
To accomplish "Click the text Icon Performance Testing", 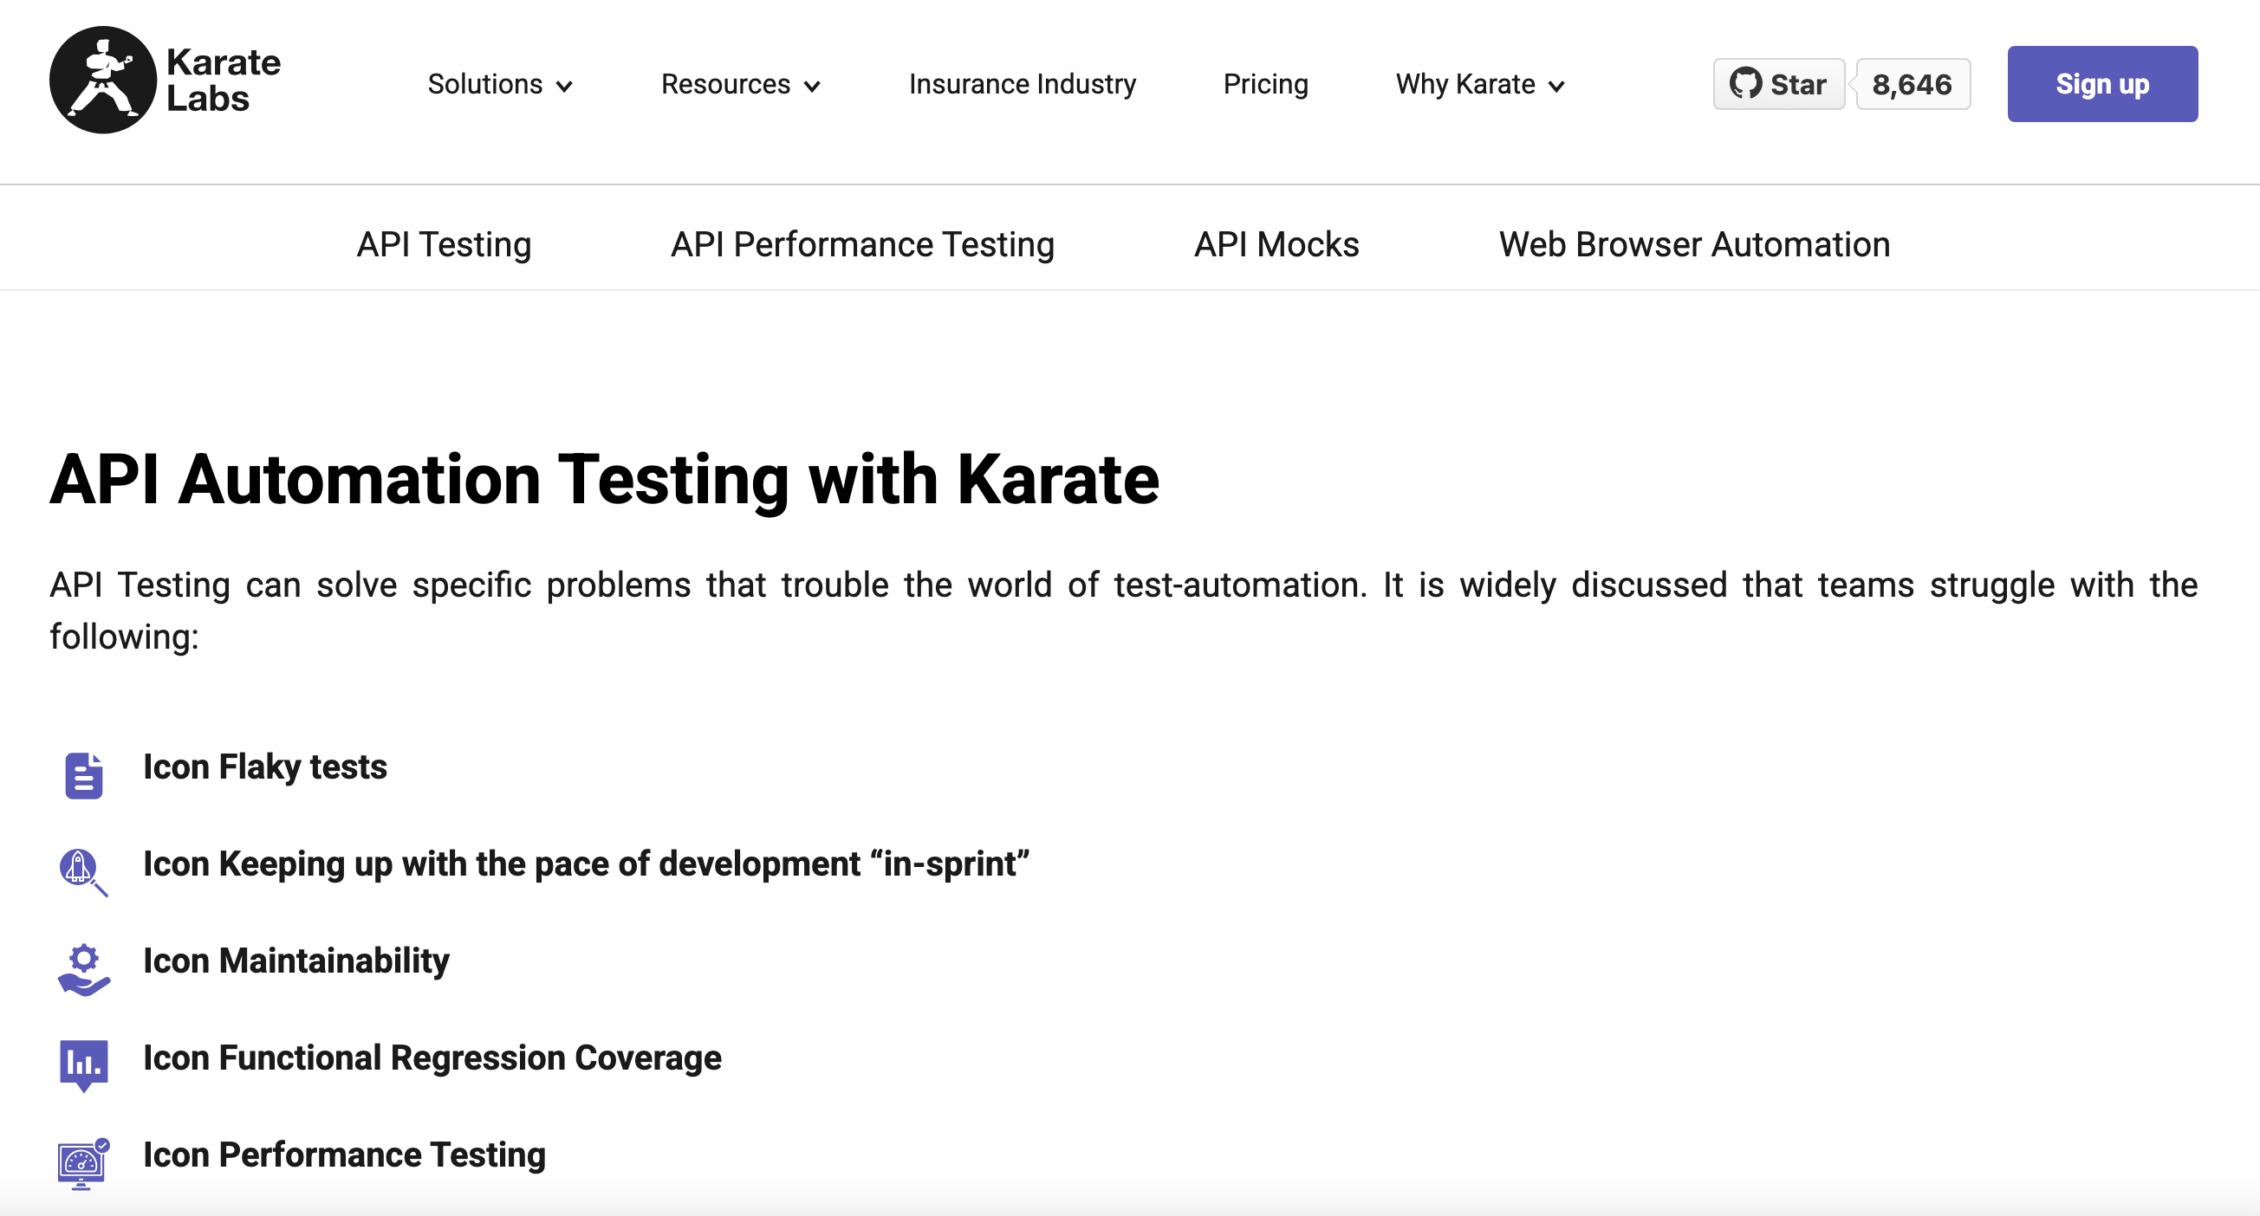I will pos(345,1155).
